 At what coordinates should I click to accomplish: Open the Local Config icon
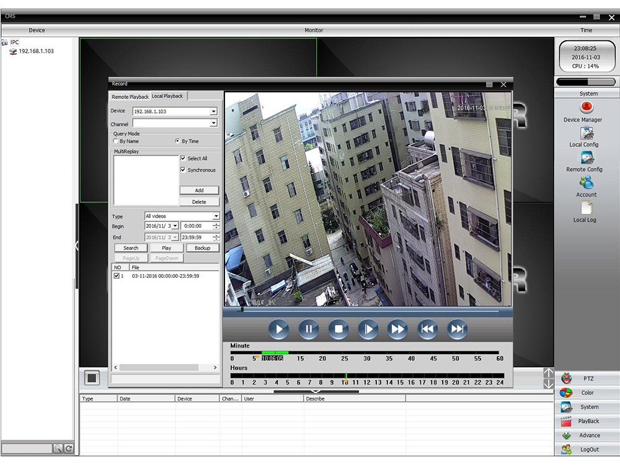(x=586, y=133)
